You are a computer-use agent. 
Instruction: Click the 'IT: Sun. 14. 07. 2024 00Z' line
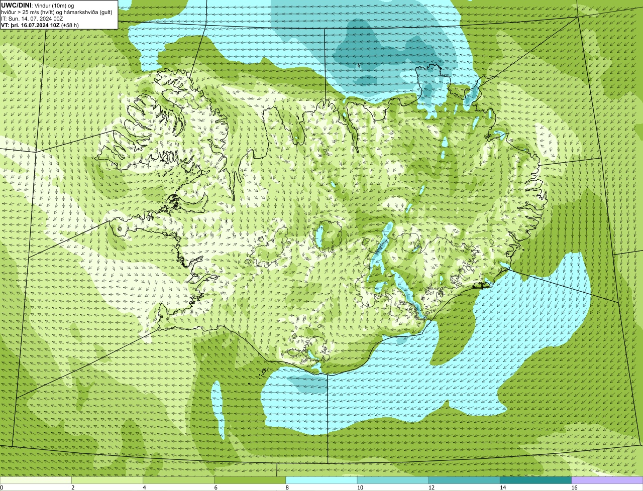point(32,18)
